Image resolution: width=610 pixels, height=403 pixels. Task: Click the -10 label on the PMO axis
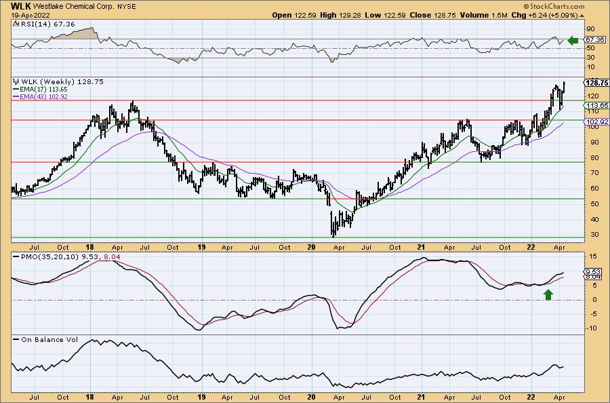[592, 328]
